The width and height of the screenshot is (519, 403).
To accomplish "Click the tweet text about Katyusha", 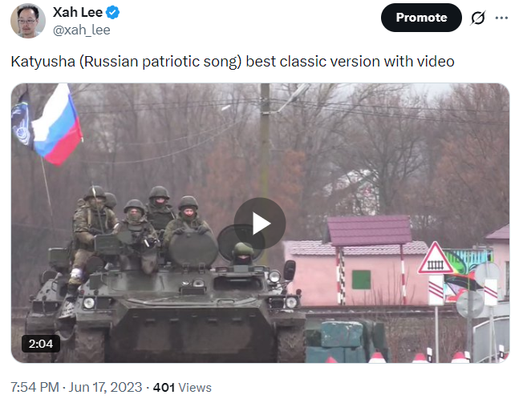I will click(x=233, y=62).
